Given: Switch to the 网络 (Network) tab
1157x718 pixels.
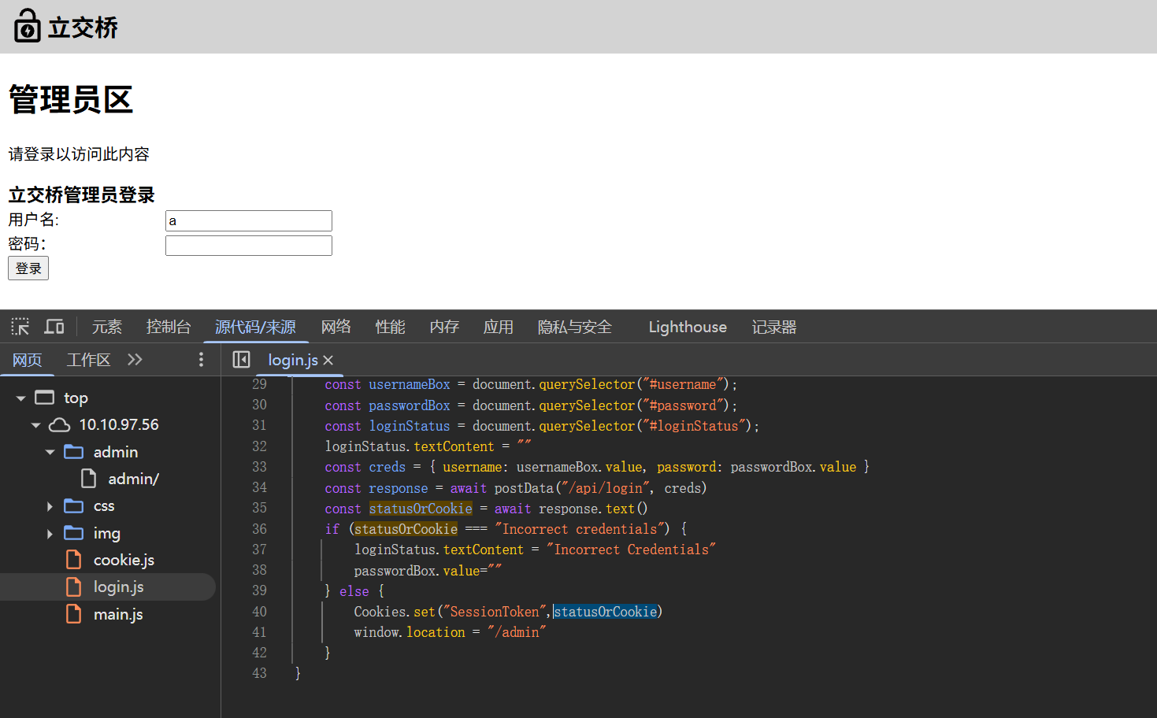Looking at the screenshot, I should [336, 327].
